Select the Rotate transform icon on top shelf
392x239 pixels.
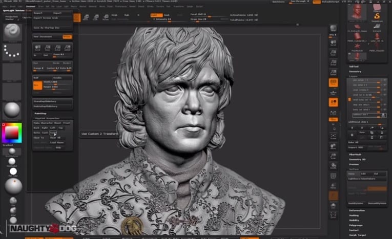(106, 17)
